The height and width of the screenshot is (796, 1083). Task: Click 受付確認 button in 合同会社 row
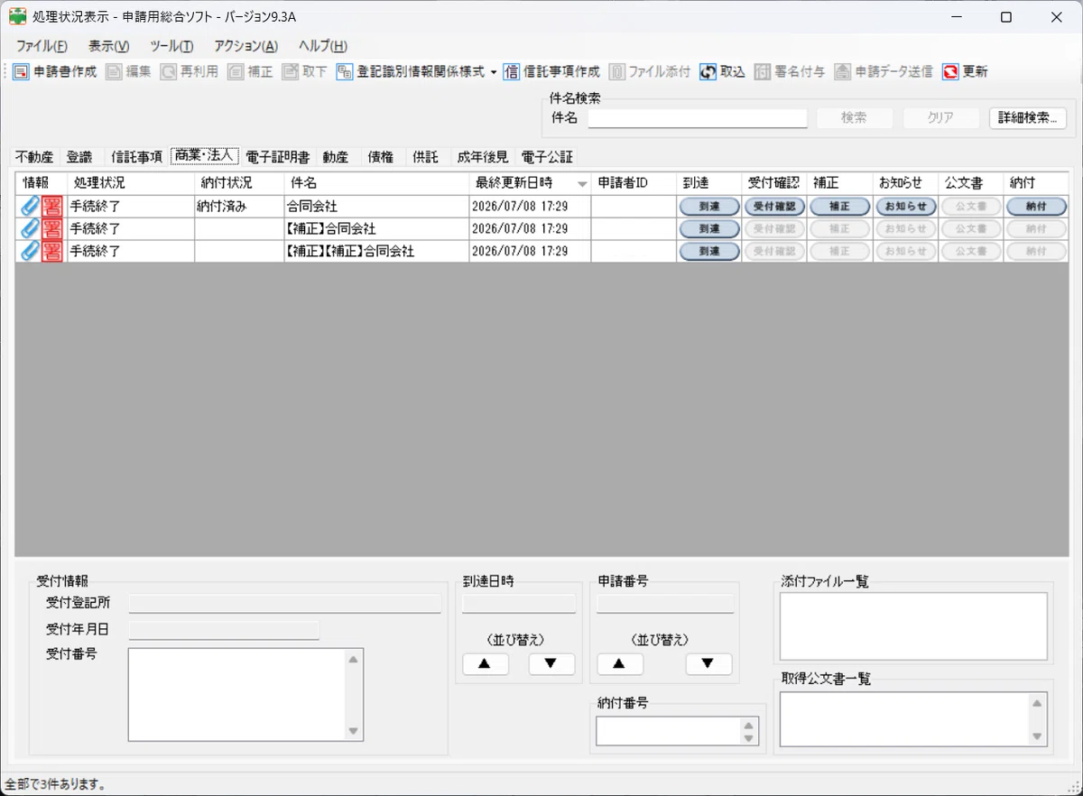tap(774, 206)
